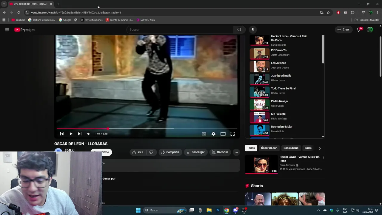The height and width of the screenshot is (215, 382).
Task: Open the YouTube guide hamburger menu
Action: 7,30
